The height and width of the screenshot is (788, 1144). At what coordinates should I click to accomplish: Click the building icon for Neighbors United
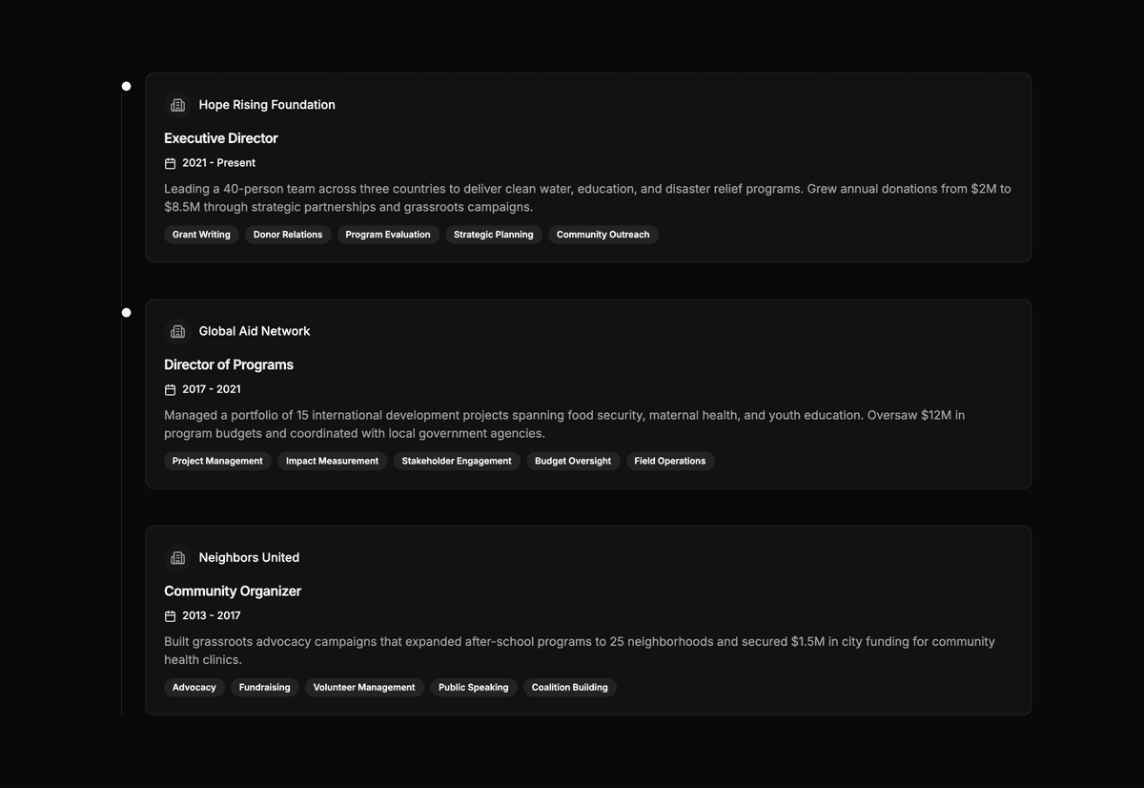[x=178, y=557]
